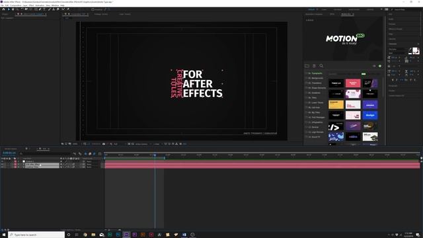
Task: Click the Task View taskbar icon
Action: tap(77, 235)
